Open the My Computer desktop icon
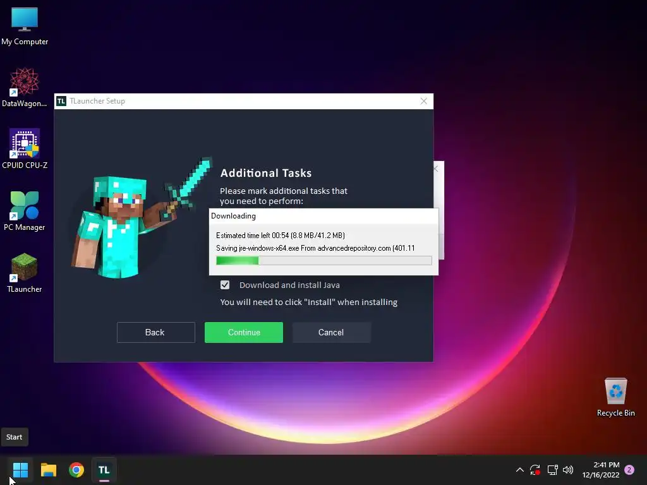The height and width of the screenshot is (485, 647). click(25, 26)
